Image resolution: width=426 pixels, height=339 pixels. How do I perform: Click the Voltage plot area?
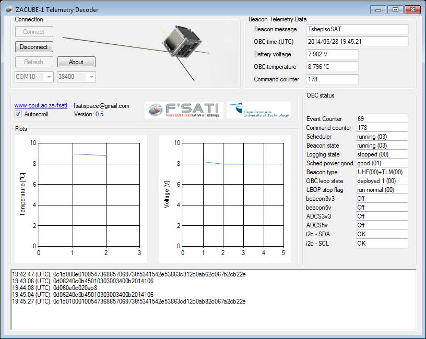point(233,195)
